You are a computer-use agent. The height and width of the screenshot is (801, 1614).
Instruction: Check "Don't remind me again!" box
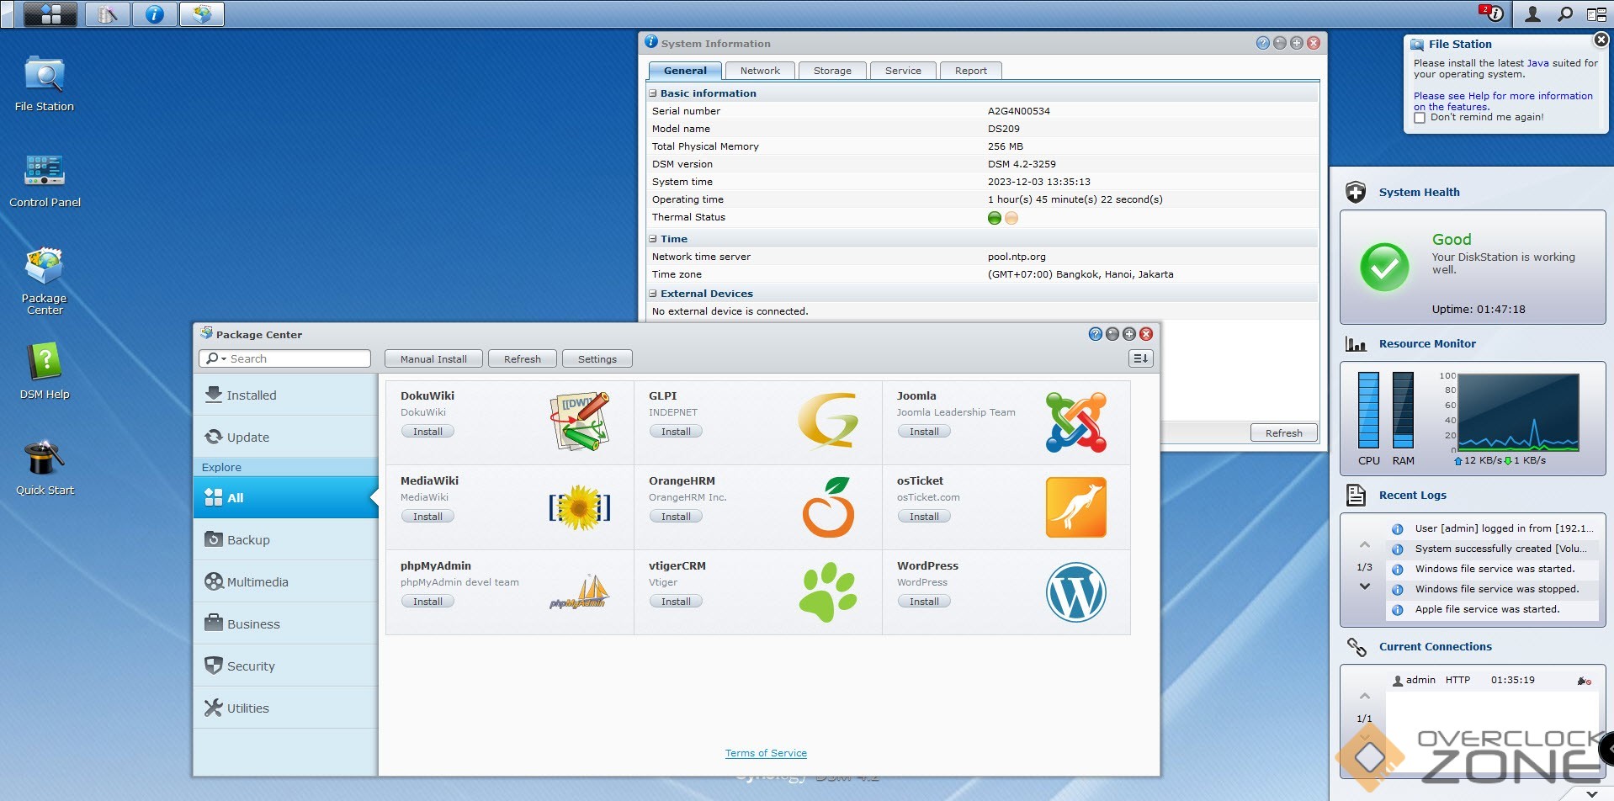[1420, 118]
